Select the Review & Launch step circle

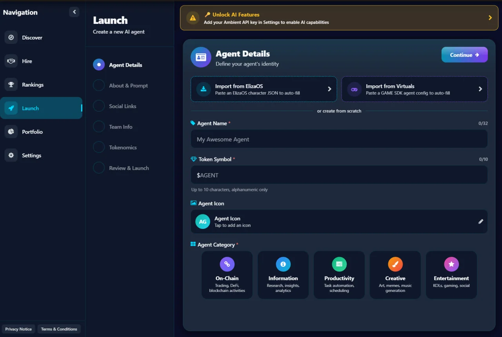tap(99, 168)
